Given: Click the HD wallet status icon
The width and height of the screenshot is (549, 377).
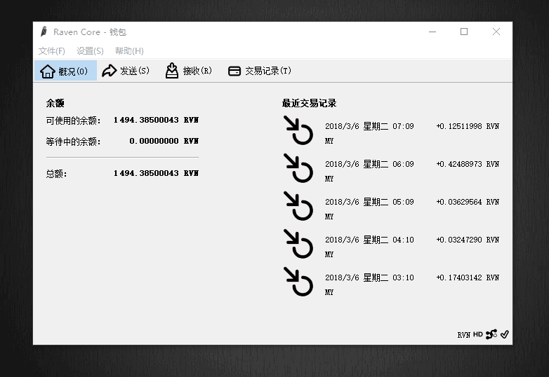Looking at the screenshot, I should [478, 334].
